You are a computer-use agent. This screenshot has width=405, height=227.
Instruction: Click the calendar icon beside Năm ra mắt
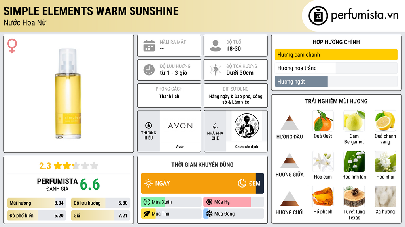coord(149,46)
